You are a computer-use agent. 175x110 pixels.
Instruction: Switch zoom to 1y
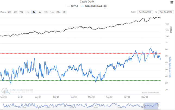coord(28,12)
